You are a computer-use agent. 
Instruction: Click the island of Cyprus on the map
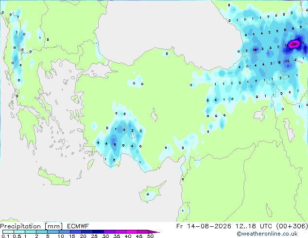point(151,193)
